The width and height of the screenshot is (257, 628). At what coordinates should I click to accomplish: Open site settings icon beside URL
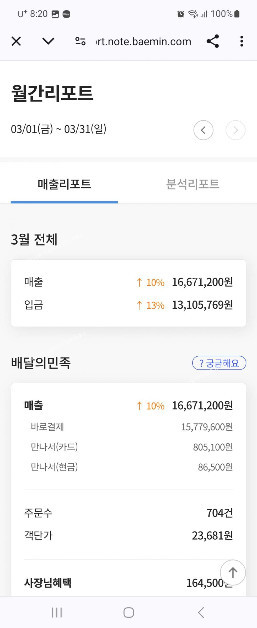(80, 41)
